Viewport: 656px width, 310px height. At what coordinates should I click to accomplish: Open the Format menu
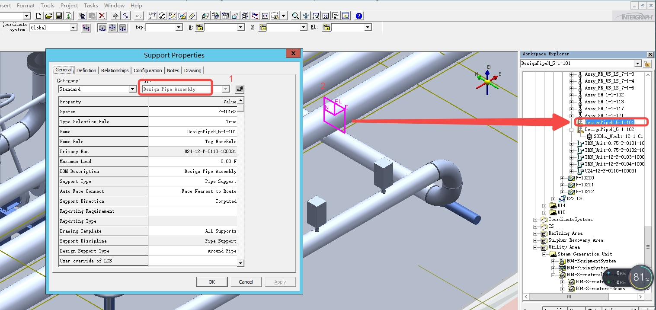(x=26, y=5)
